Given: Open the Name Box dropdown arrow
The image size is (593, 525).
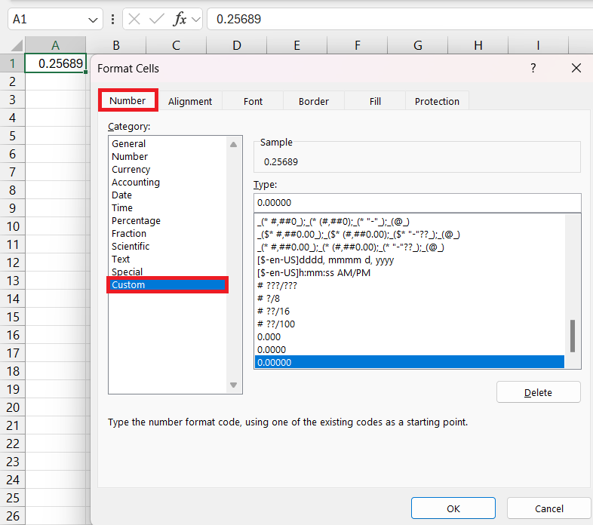Looking at the screenshot, I should [x=93, y=20].
